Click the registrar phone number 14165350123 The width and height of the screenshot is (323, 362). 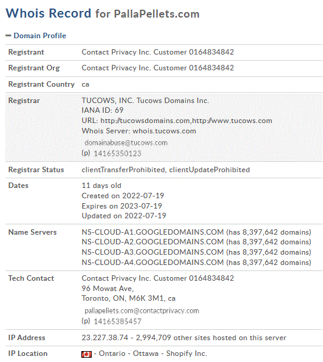[117, 153]
